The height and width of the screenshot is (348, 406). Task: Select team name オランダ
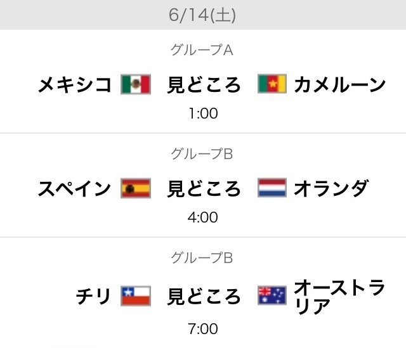[331, 188]
